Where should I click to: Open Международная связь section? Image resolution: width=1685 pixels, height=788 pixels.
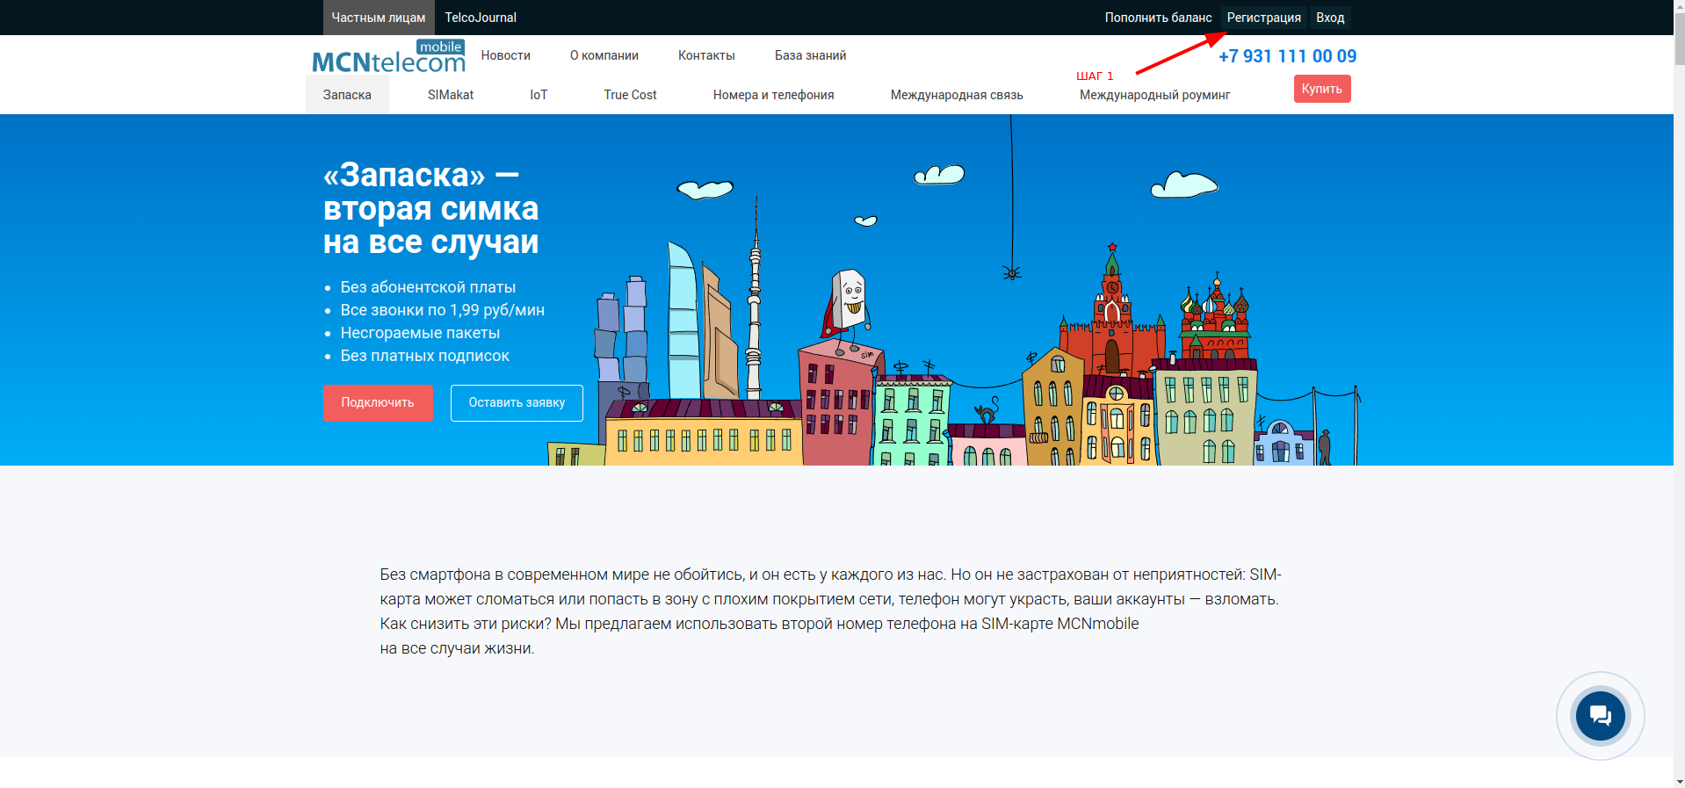[x=957, y=95]
